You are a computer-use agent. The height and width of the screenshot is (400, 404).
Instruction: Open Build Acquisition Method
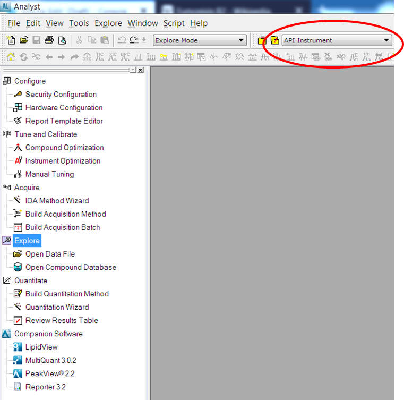click(x=66, y=214)
